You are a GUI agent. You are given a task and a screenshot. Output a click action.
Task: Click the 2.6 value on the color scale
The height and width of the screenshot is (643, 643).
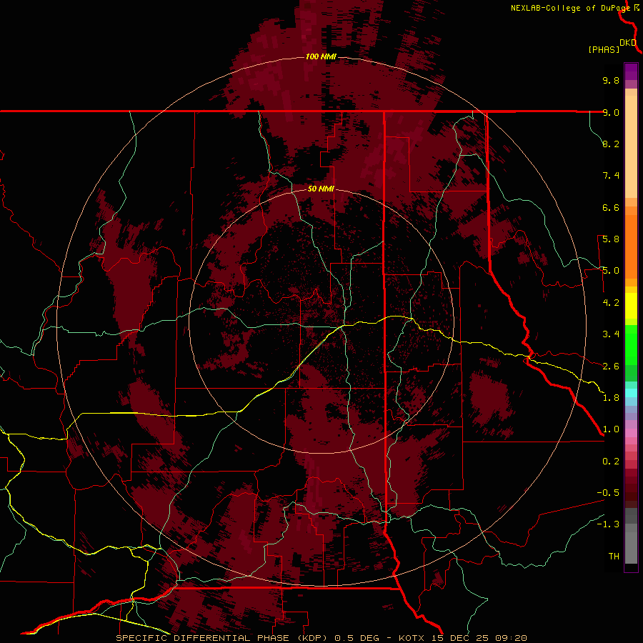pos(611,367)
